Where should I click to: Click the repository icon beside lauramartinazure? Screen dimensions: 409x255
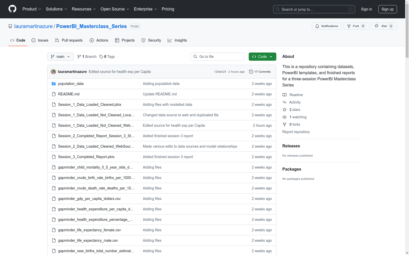click(10, 26)
